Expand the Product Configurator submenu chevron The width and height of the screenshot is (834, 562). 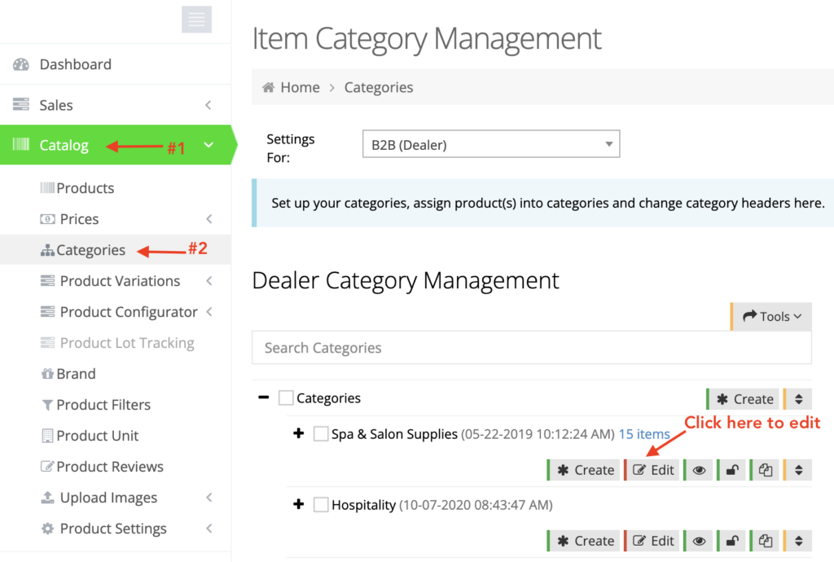(x=209, y=312)
